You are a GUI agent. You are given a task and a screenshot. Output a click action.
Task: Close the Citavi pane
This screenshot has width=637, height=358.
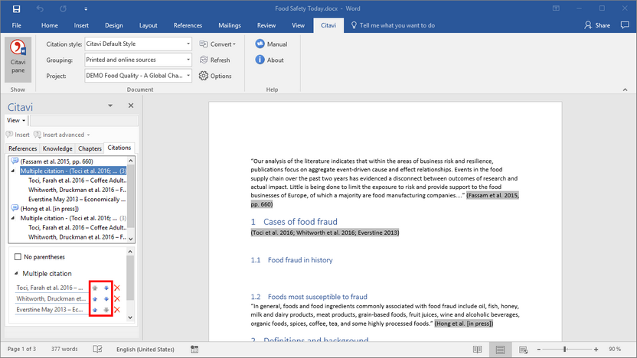[x=131, y=106]
